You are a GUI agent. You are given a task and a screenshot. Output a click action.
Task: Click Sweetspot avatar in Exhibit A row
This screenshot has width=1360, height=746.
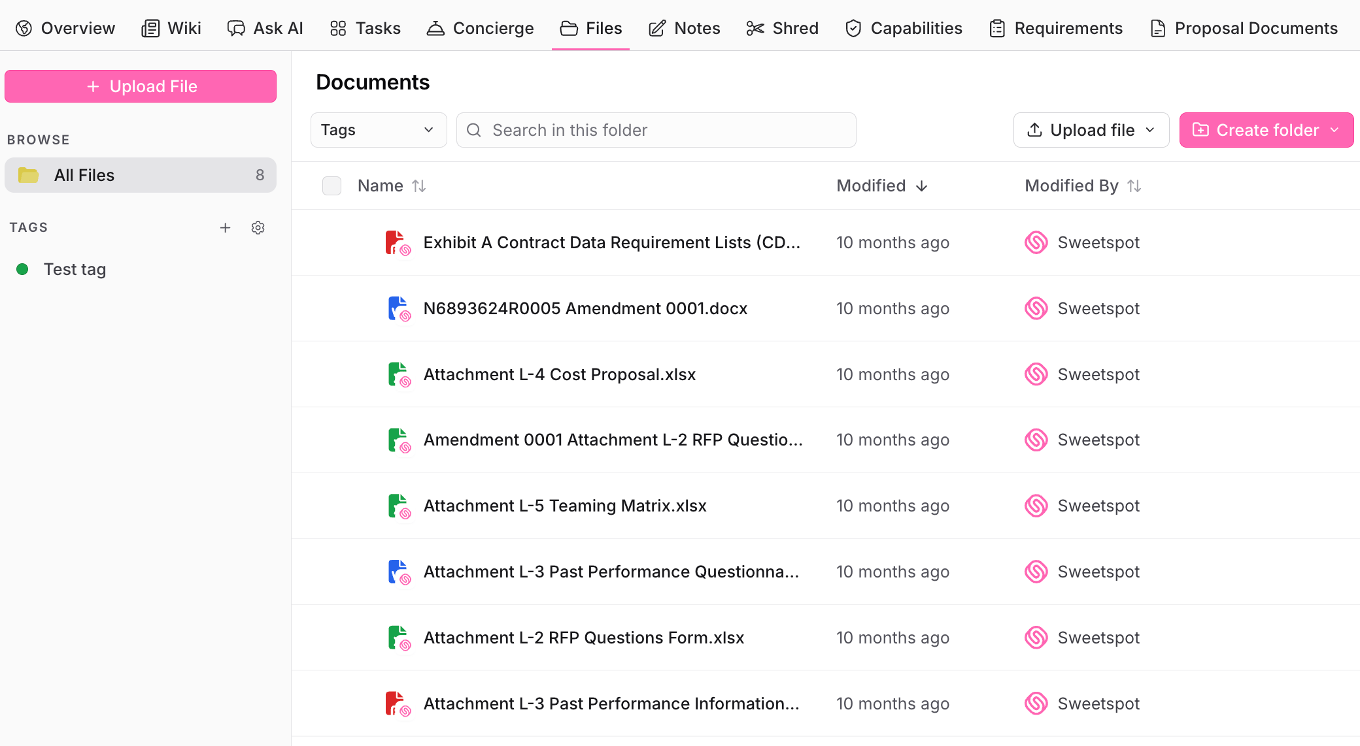[1036, 242]
